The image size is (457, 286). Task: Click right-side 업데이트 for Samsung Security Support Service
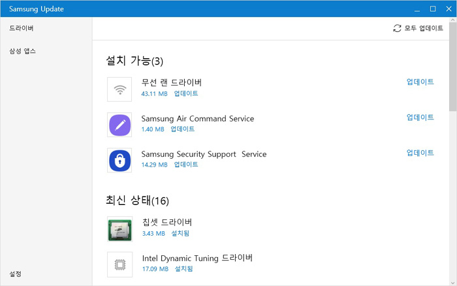(x=420, y=153)
